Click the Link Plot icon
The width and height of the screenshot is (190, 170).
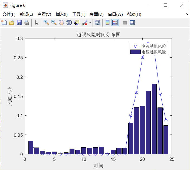[97, 22]
